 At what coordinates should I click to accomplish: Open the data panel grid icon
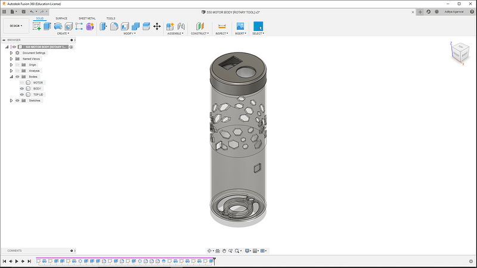tap(4, 12)
